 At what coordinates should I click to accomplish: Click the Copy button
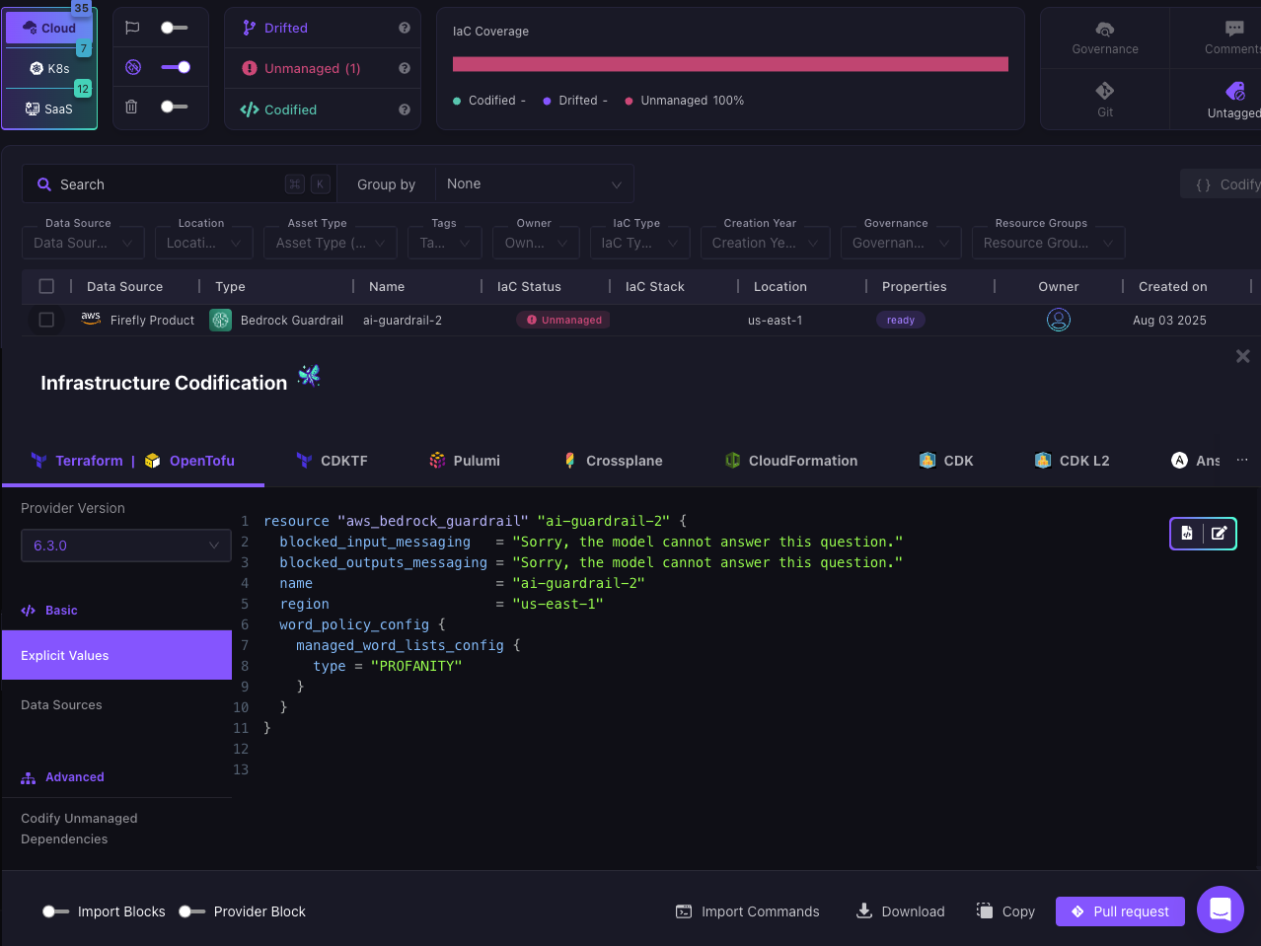click(x=1005, y=911)
